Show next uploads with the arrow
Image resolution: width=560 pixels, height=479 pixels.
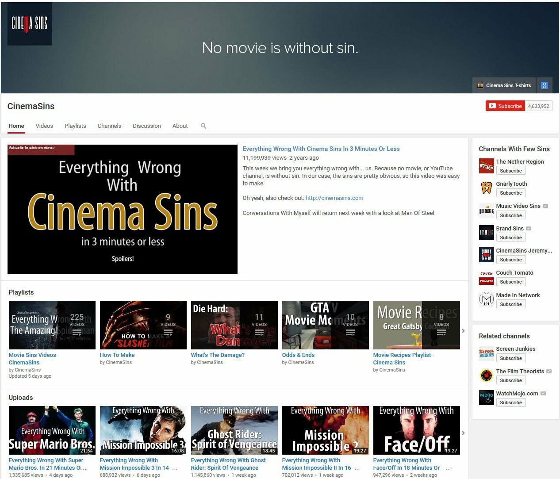pyautogui.click(x=463, y=433)
